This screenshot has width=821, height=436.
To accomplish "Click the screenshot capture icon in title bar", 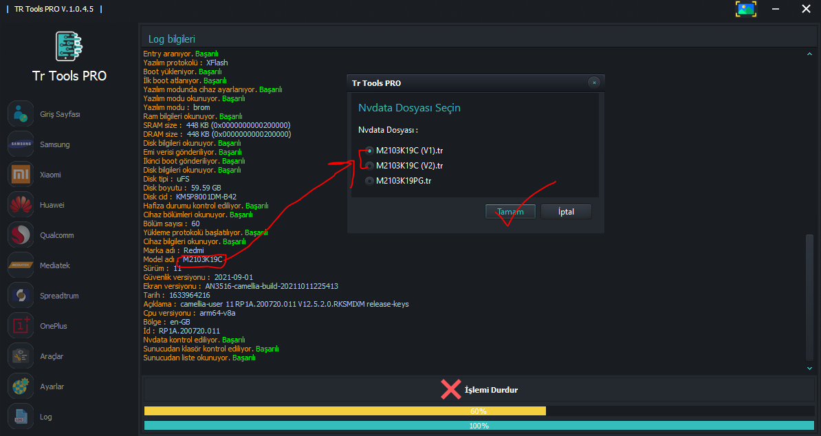I will click(745, 9).
